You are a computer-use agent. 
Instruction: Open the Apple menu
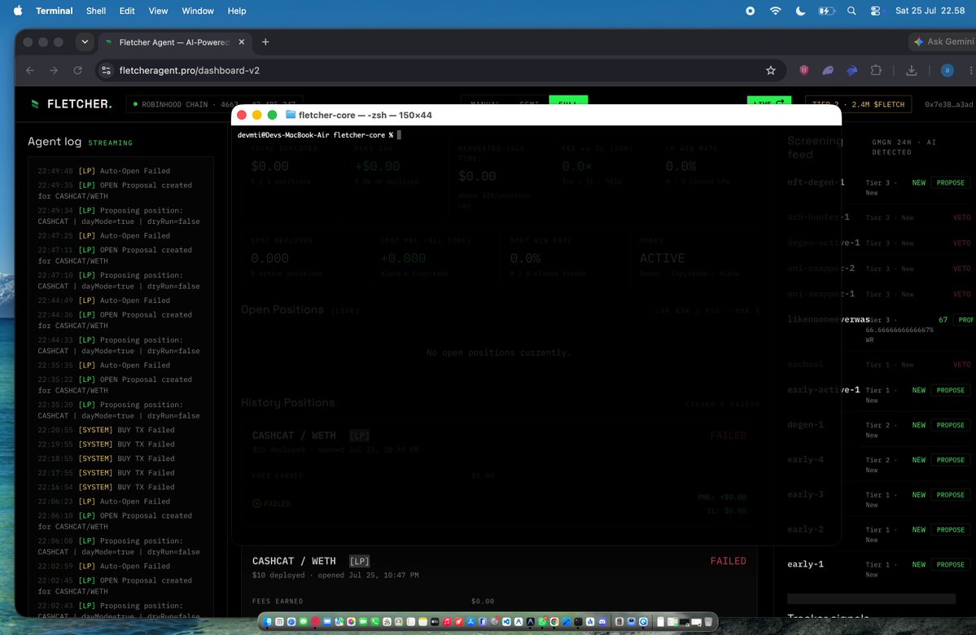pos(17,11)
